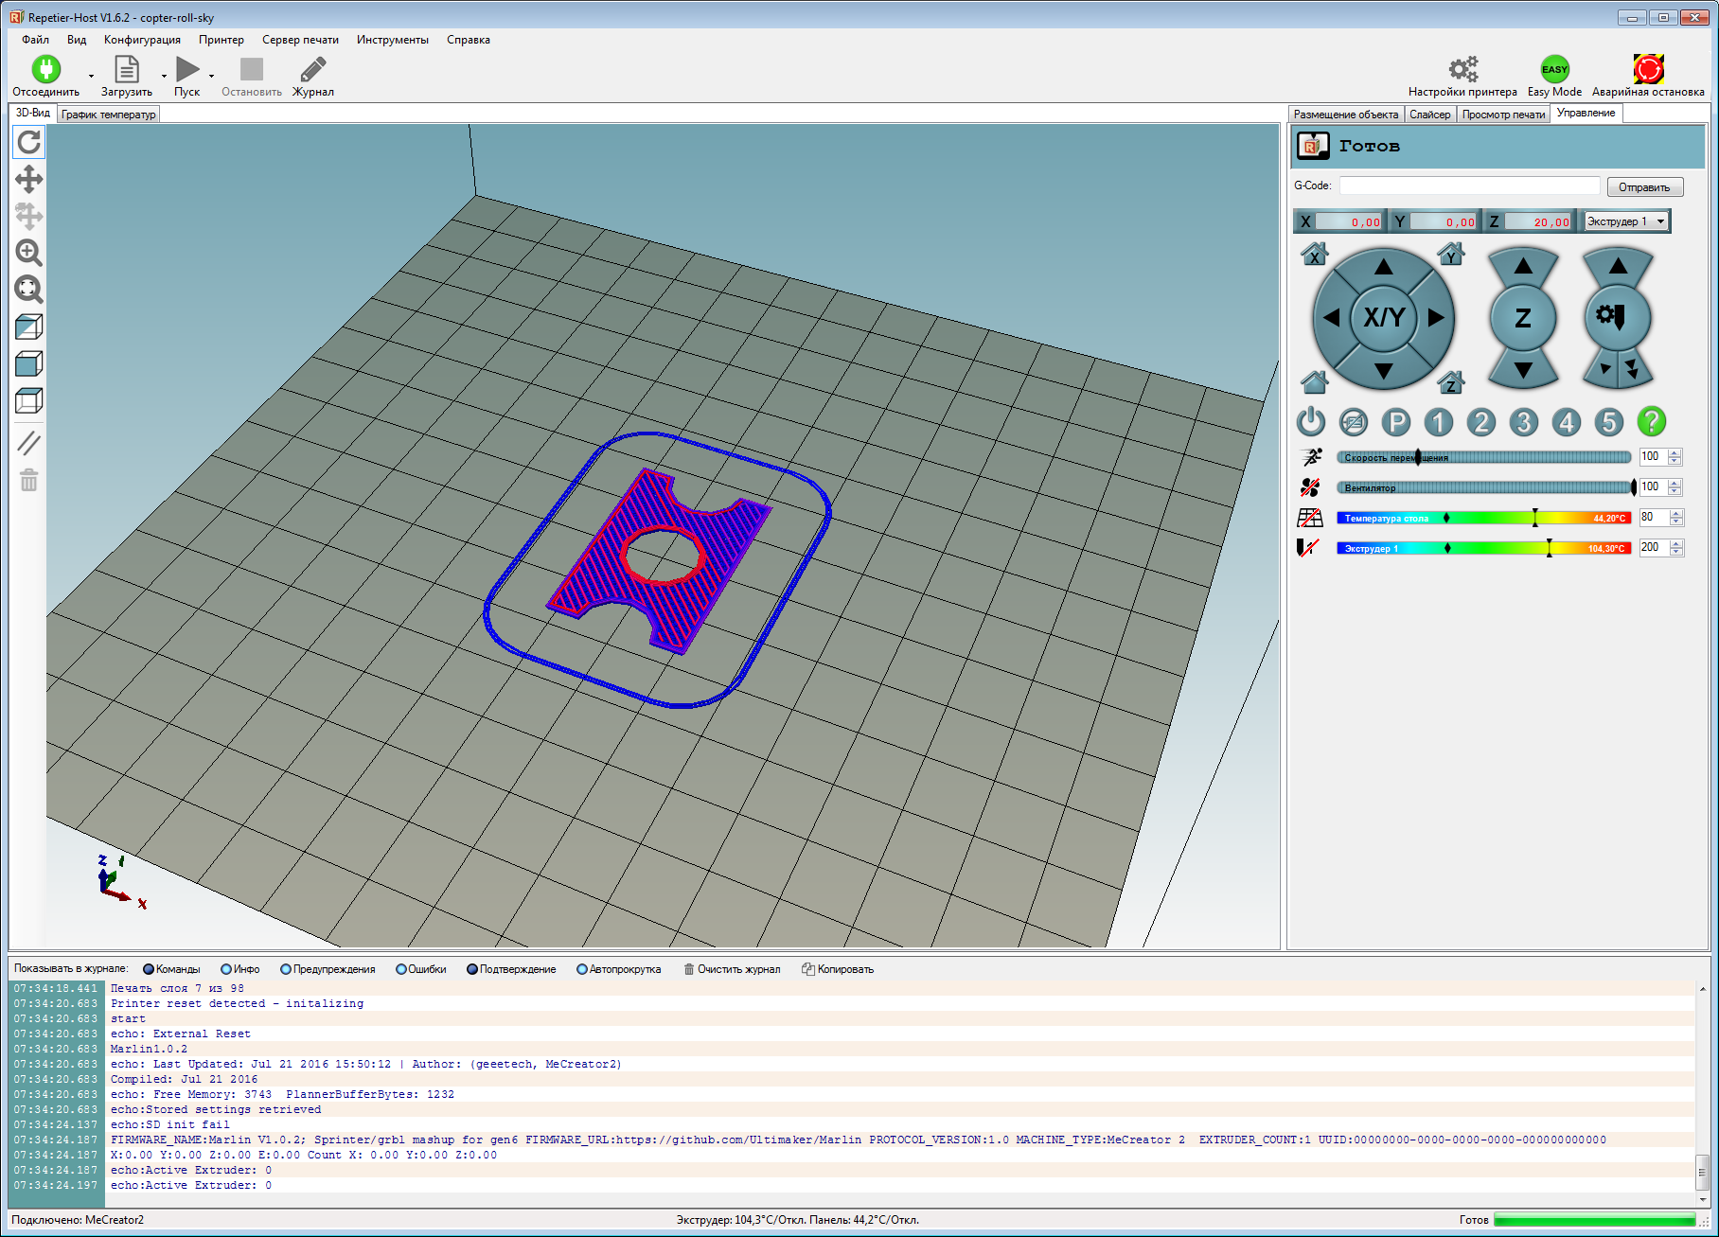Viewport: 1719px width, 1237px height.
Task: Click the Вентилятор fan speed slider
Action: pyautogui.click(x=1483, y=487)
